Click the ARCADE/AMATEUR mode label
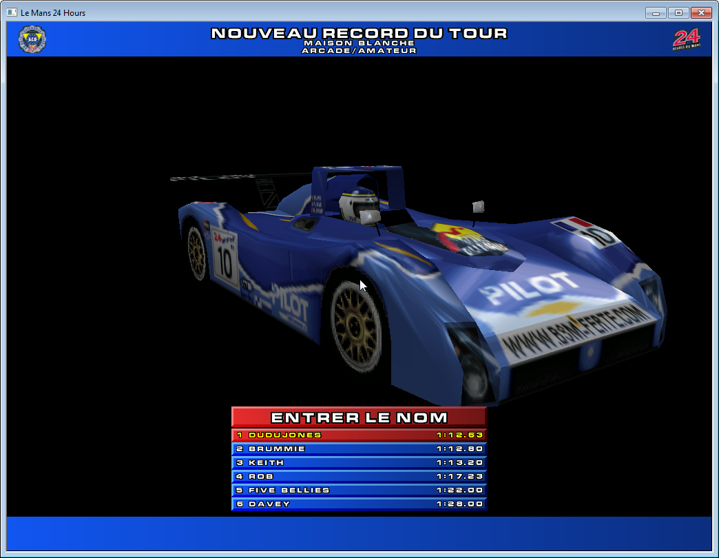719x558 pixels. click(x=359, y=50)
